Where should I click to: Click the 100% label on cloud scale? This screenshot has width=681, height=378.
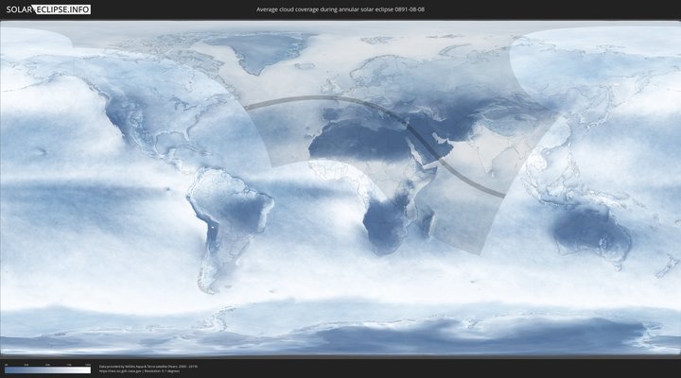pos(90,365)
